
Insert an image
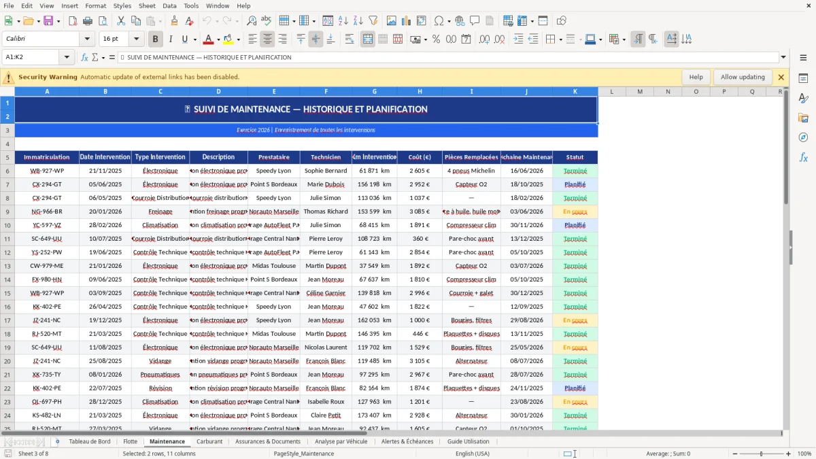(x=392, y=21)
